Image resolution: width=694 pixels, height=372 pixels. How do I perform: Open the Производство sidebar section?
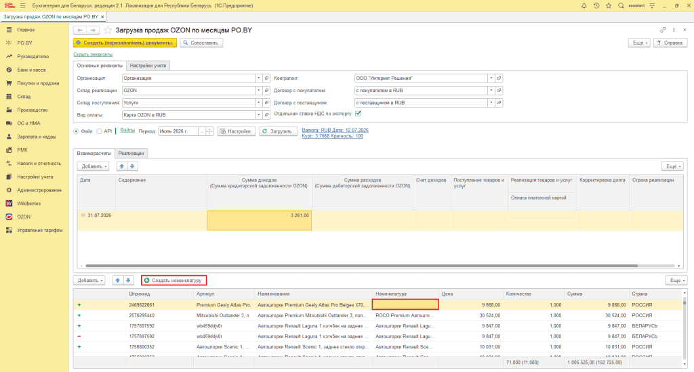(x=33, y=110)
